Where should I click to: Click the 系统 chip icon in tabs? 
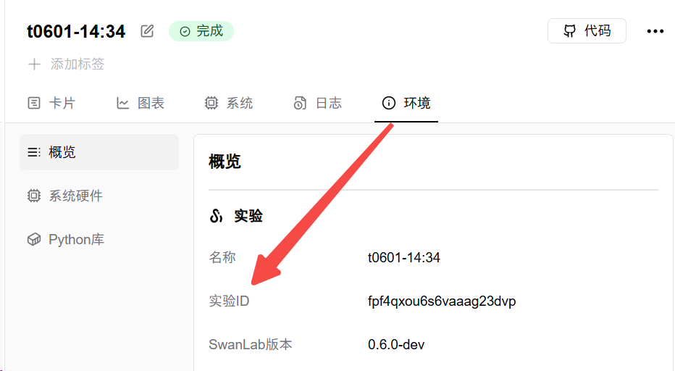tap(211, 103)
